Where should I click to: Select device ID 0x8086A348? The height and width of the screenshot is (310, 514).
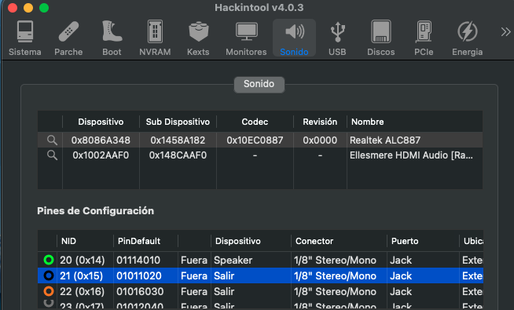pyautogui.click(x=101, y=140)
